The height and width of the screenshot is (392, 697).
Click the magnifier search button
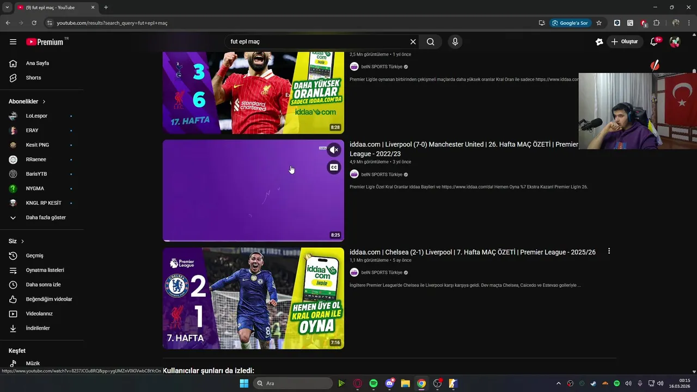click(430, 42)
